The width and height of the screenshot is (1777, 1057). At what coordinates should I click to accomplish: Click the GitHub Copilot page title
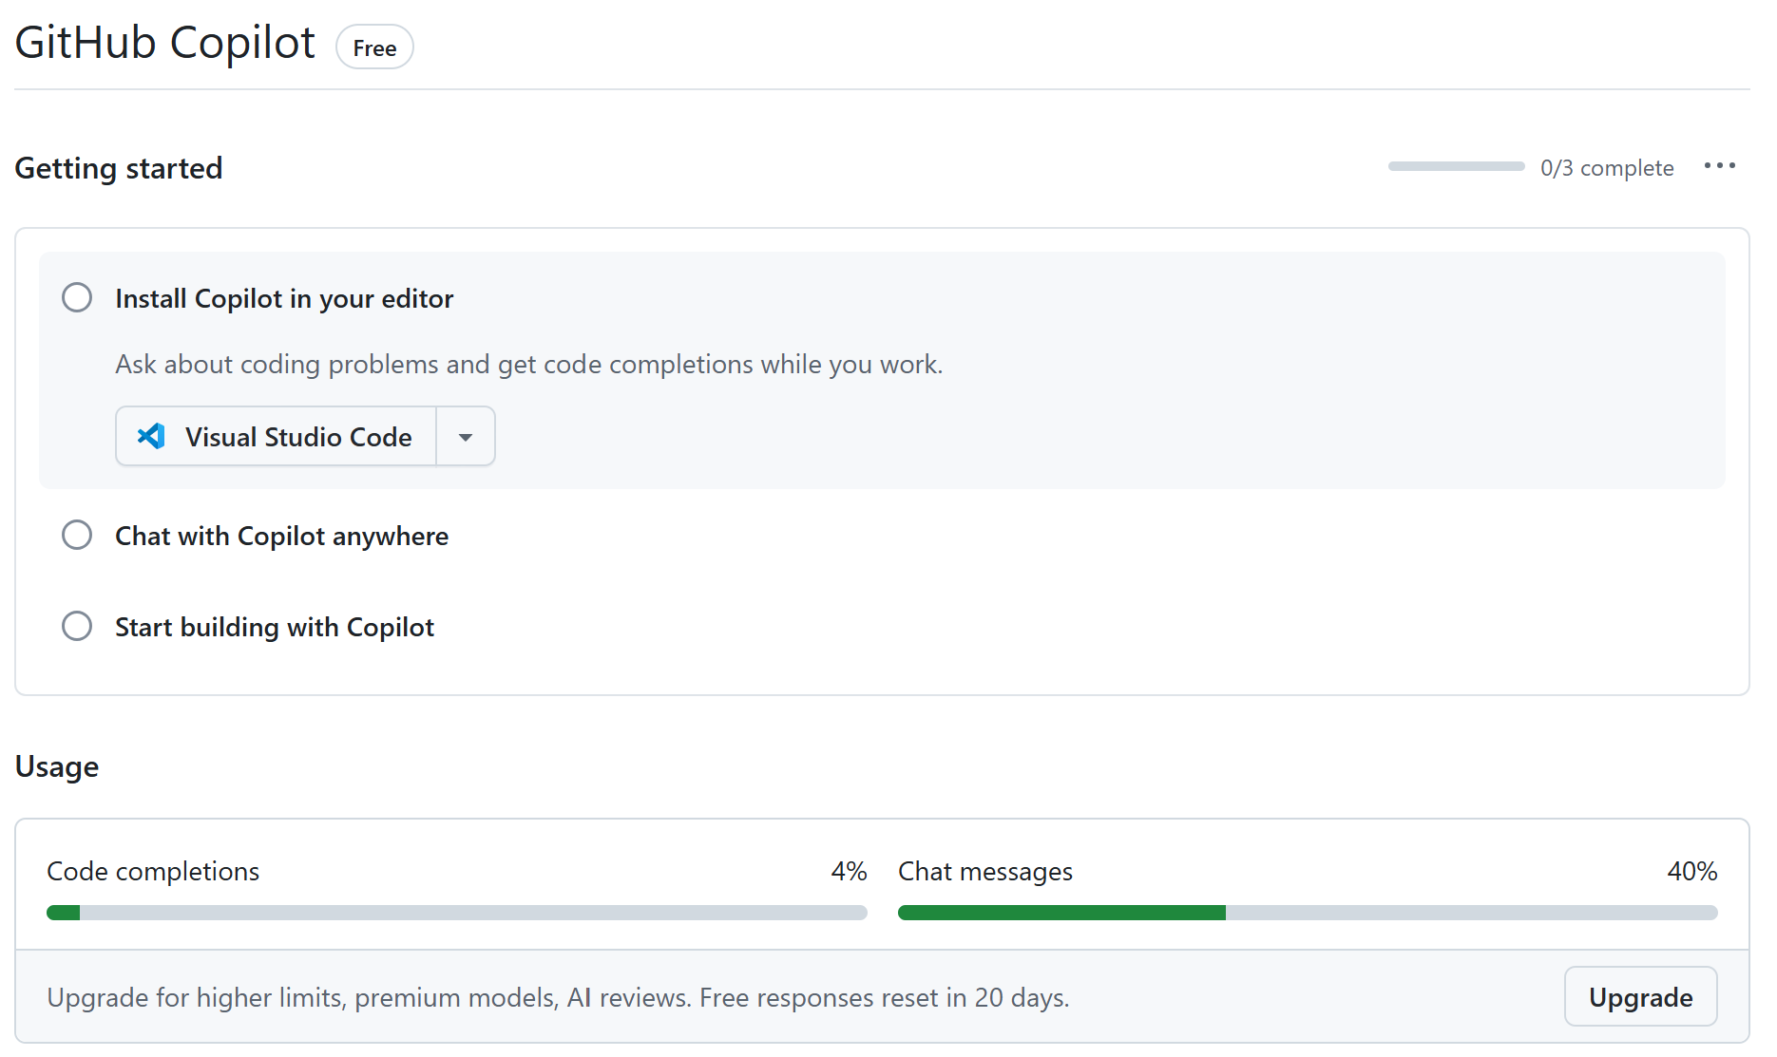coord(165,44)
